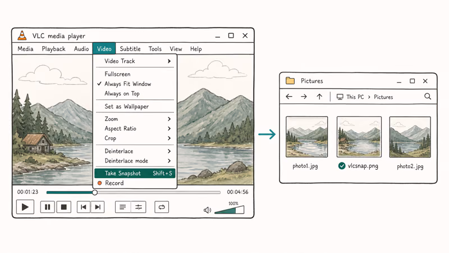Open the Audio menu
This screenshot has height=253, width=449.
[x=81, y=49]
